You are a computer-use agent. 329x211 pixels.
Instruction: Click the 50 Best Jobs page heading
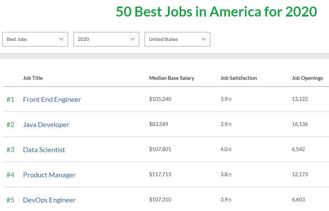[x=216, y=12]
